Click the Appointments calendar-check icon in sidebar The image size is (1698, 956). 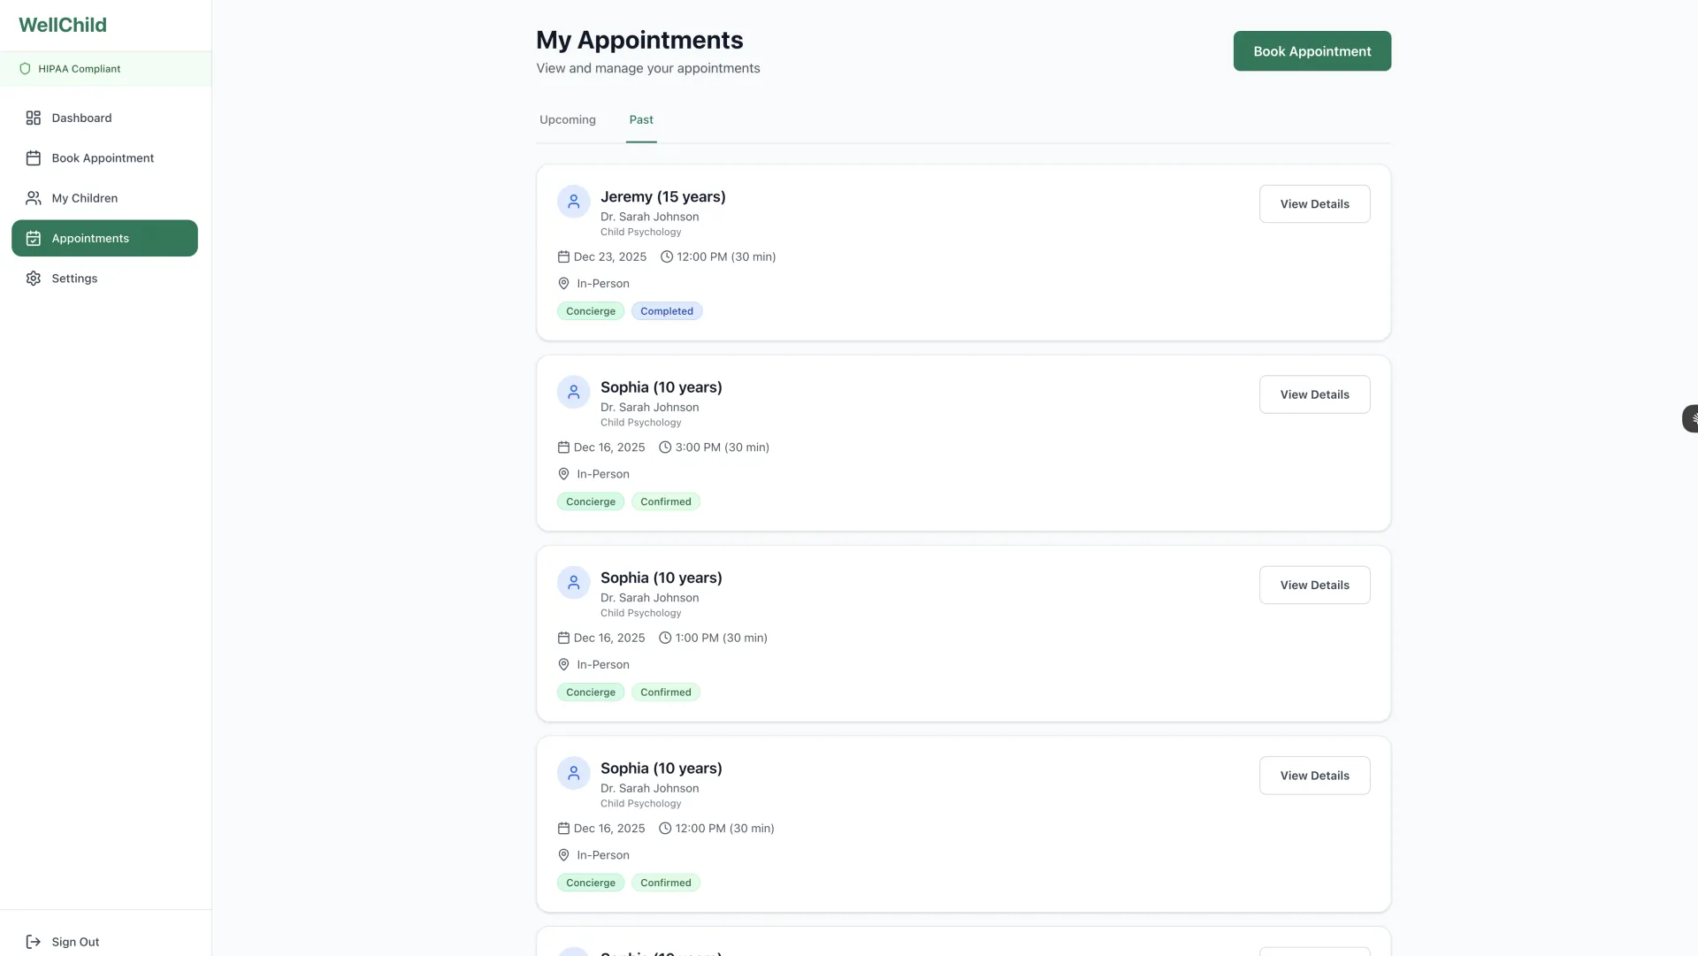tap(34, 239)
